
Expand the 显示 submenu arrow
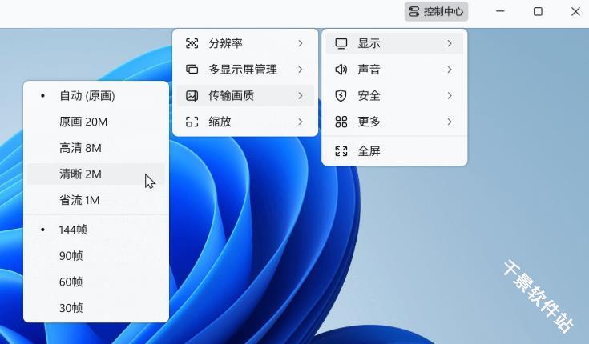click(x=450, y=43)
